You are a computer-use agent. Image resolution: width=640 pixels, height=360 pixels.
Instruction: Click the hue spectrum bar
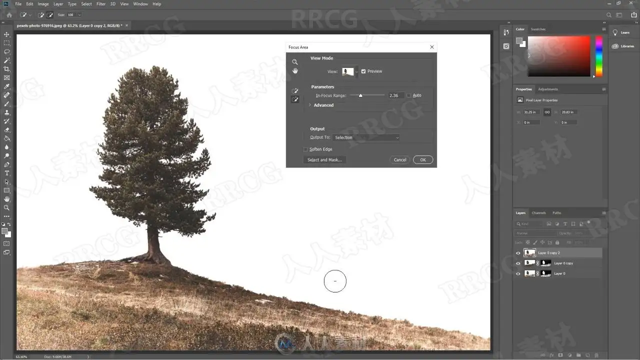tap(598, 56)
